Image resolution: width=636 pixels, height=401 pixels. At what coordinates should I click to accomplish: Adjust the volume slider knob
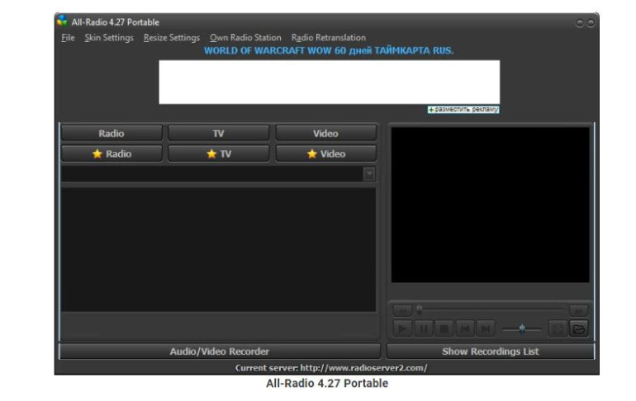(522, 329)
